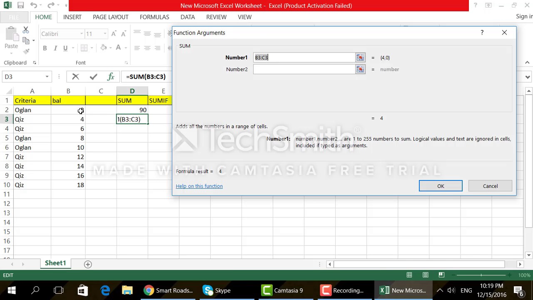Click the Copy icon in Clipboard group
This screenshot has height=300, width=533.
(26, 40)
